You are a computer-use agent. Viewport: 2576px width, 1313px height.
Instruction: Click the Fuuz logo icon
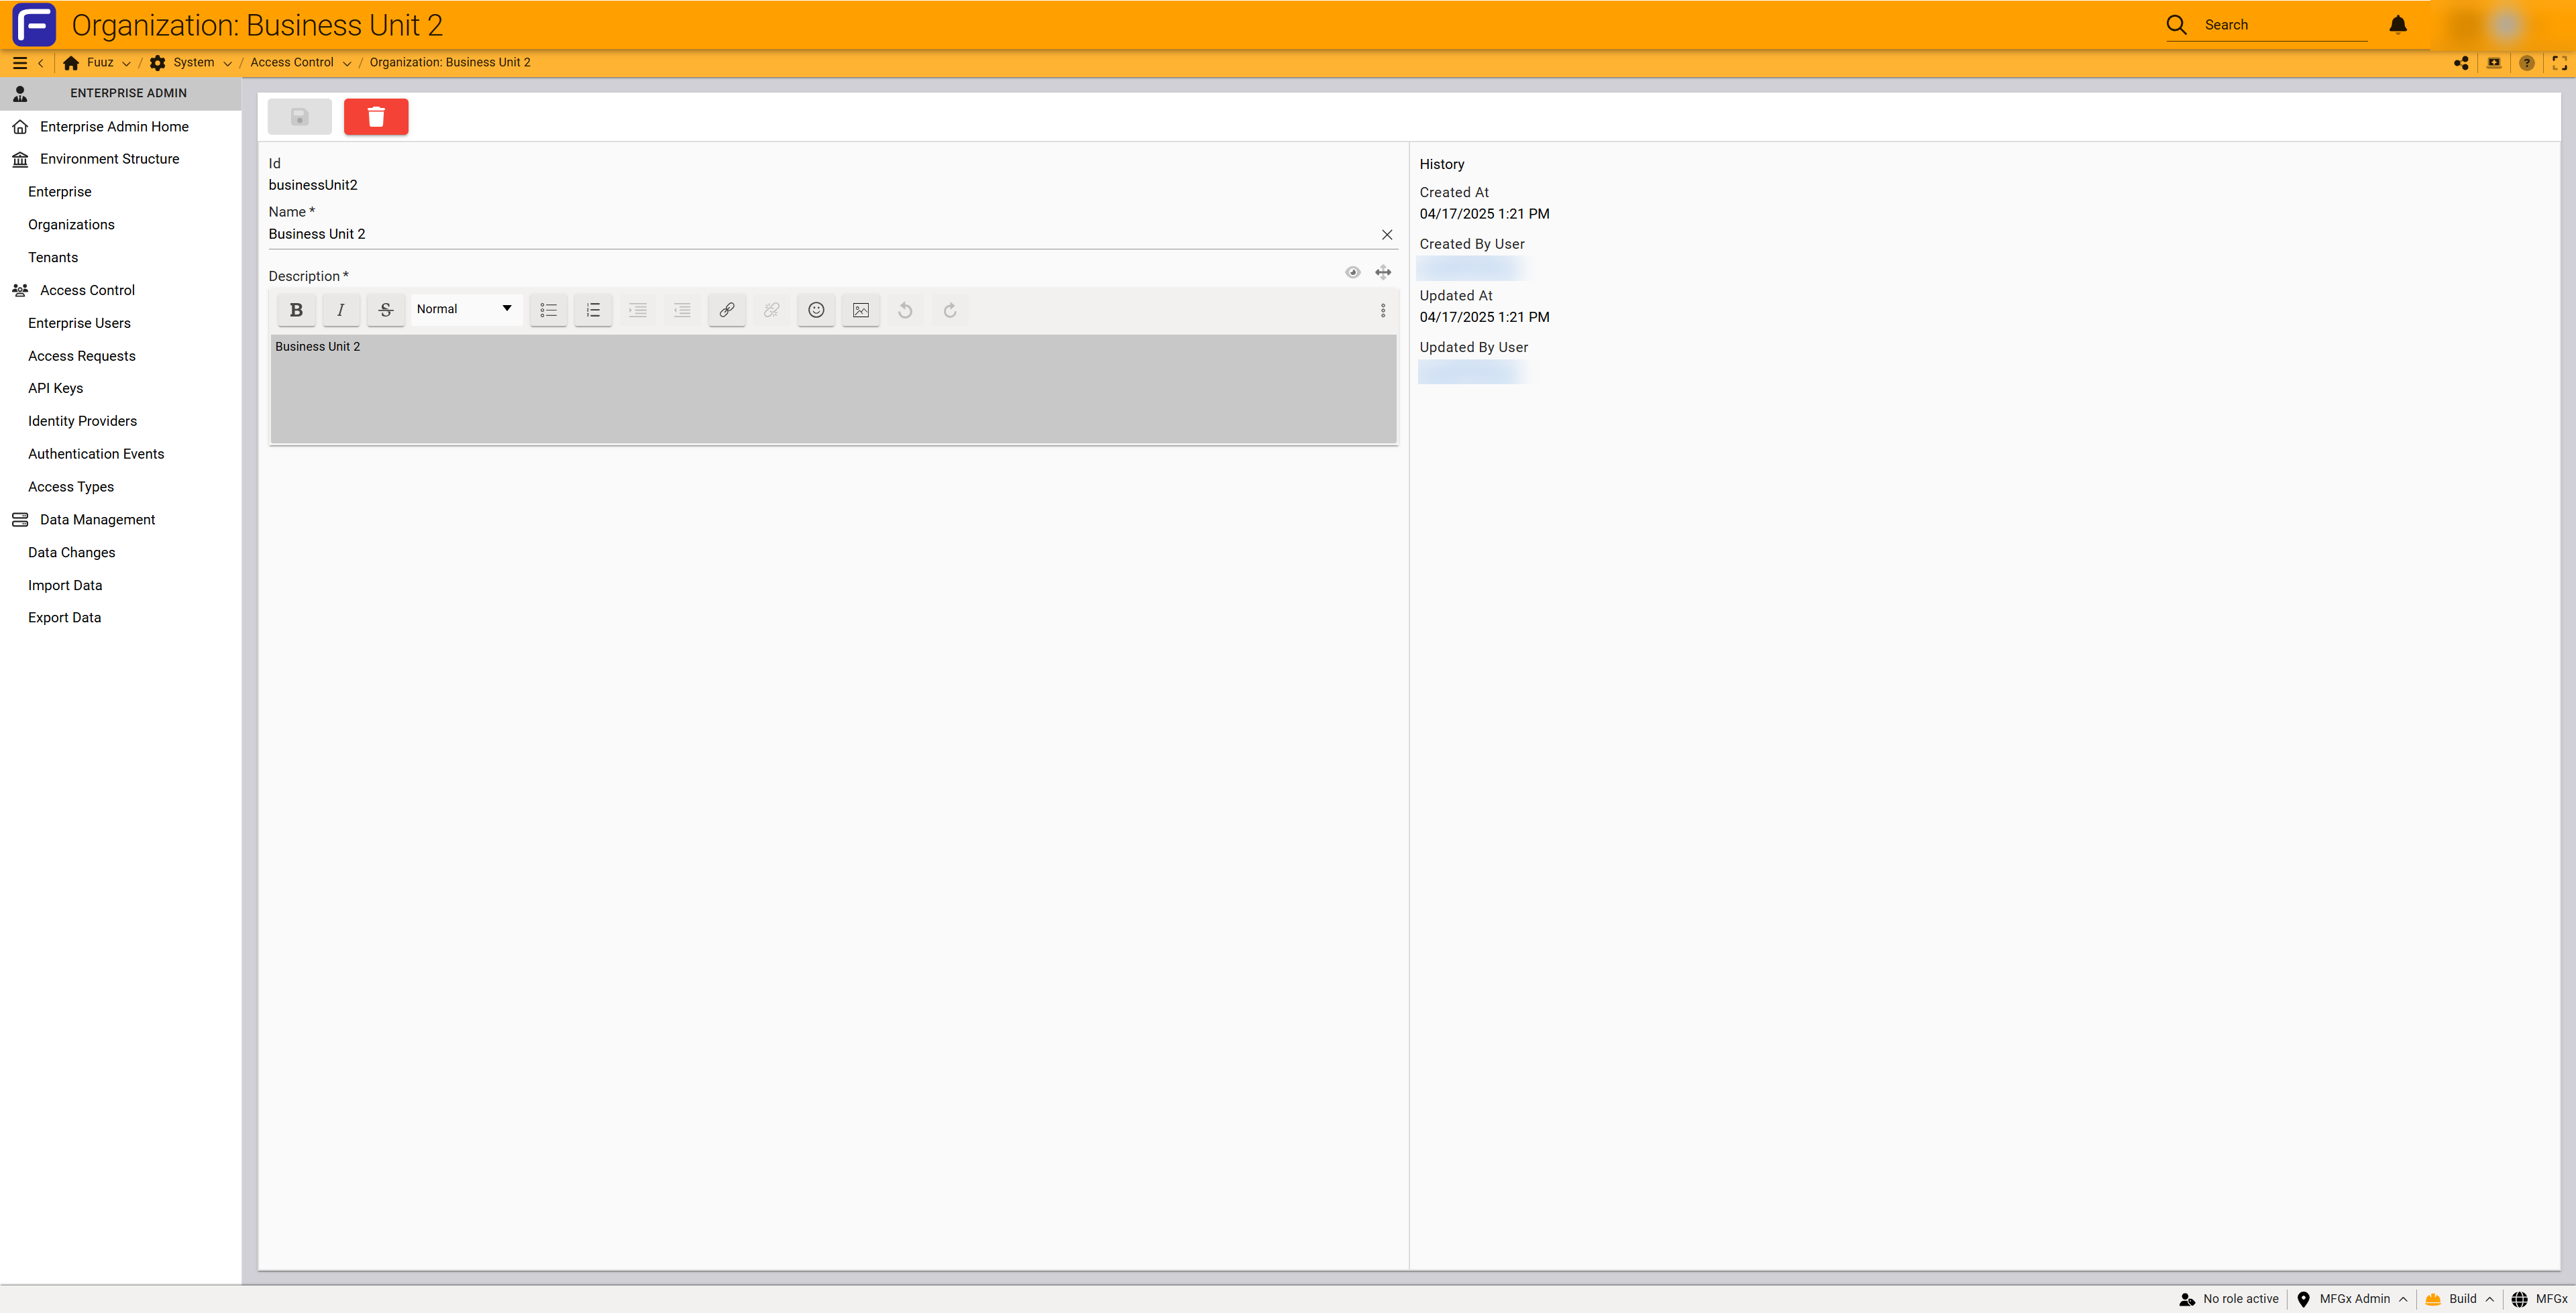pos(34,25)
